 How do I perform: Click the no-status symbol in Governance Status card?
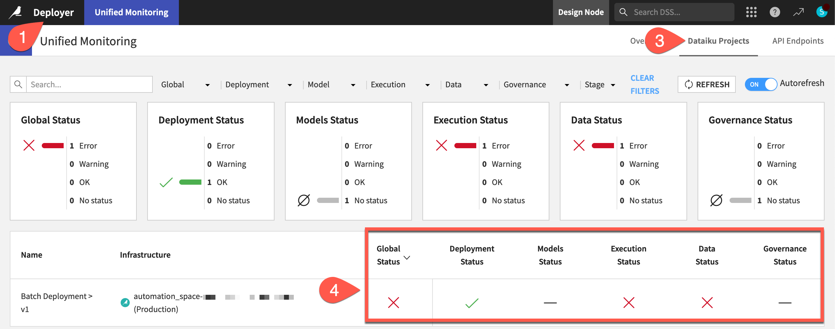(716, 200)
